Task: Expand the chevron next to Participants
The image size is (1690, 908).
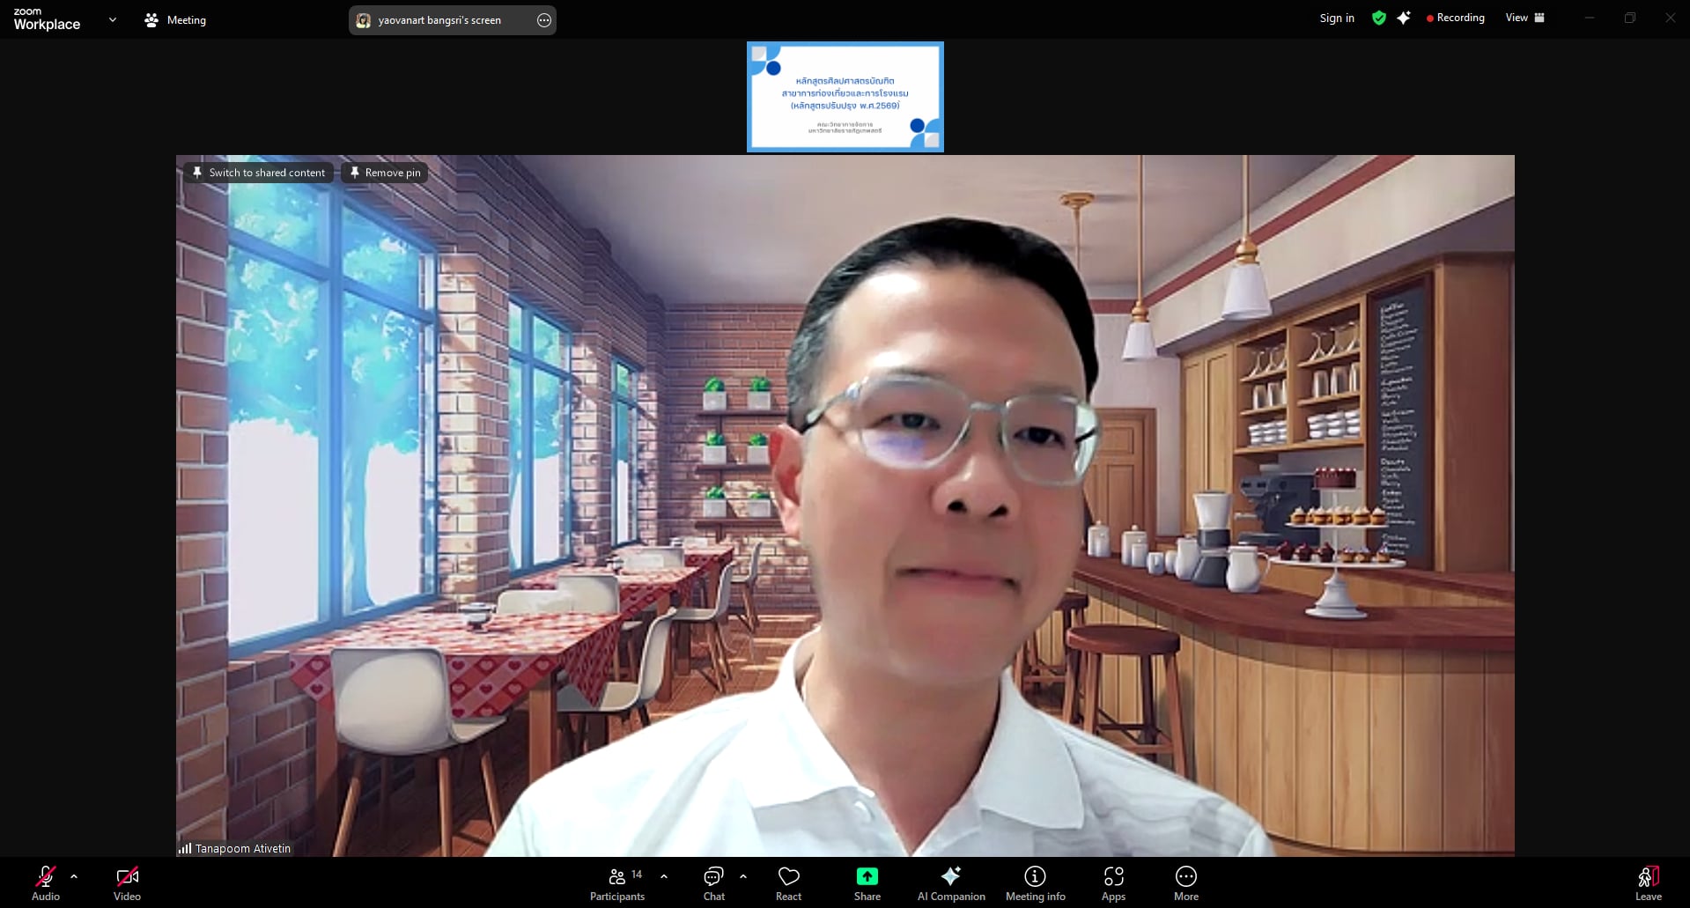Action: pyautogui.click(x=664, y=876)
